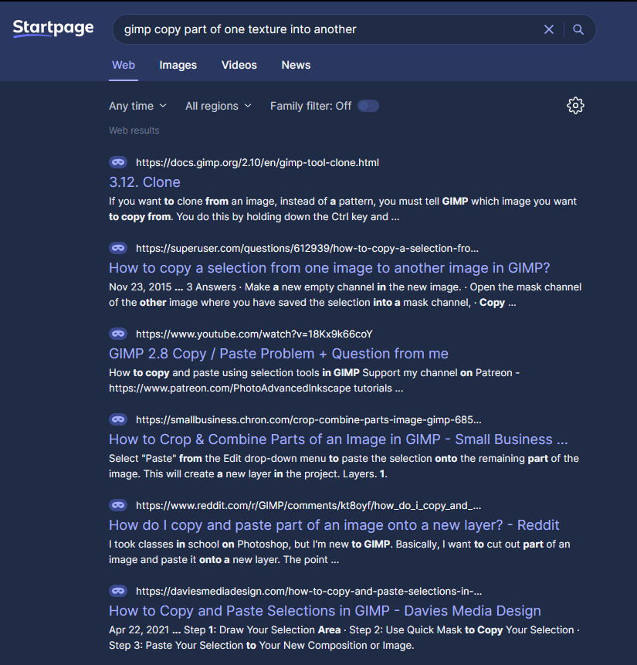
Task: Expand the Any time dropdown
Action: click(x=137, y=106)
